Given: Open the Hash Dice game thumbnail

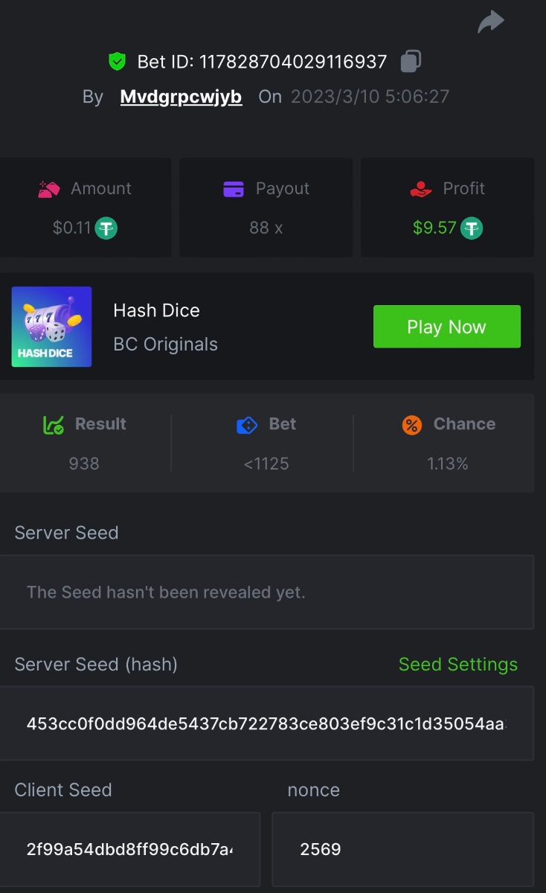Looking at the screenshot, I should click(51, 327).
